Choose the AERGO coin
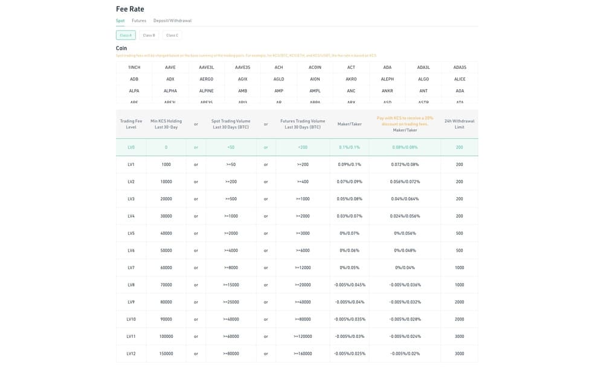The height and width of the screenshot is (368, 604). [x=207, y=79]
